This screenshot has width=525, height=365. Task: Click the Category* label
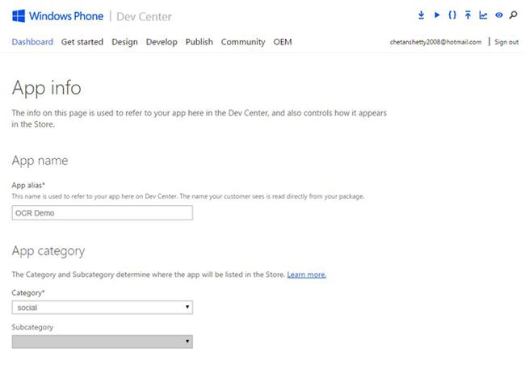tap(28, 293)
